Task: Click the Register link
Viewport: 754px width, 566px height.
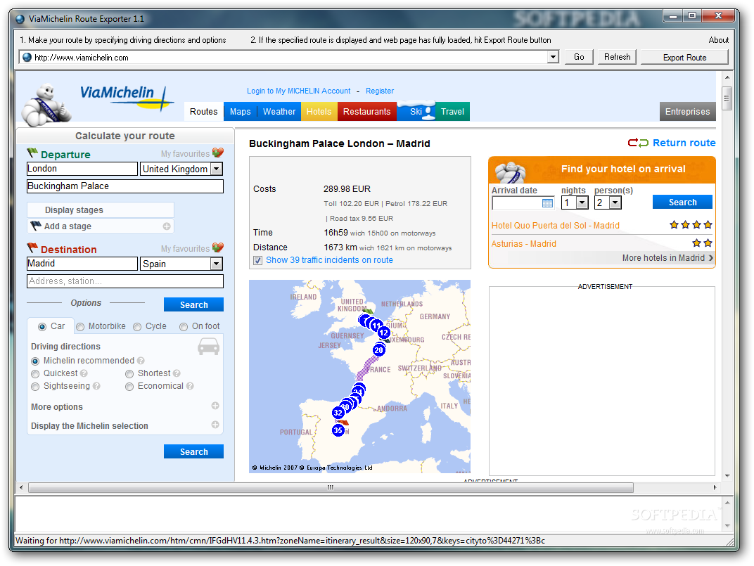Action: click(379, 91)
